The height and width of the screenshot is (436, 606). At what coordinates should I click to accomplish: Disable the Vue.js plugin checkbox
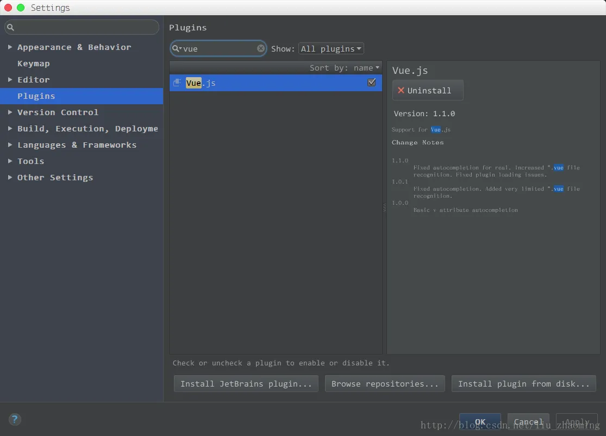[371, 82]
